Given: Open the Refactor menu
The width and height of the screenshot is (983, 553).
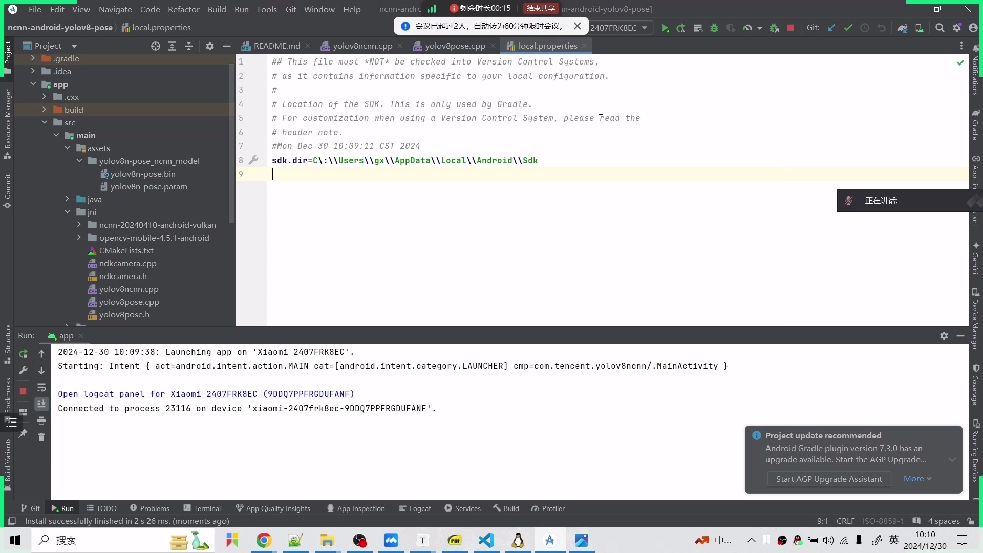Looking at the screenshot, I should coord(183,9).
